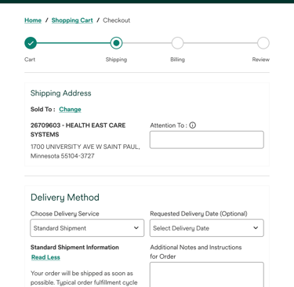Click the Checkout breadcrumb text
This screenshot has width=294, height=287.
click(x=117, y=20)
